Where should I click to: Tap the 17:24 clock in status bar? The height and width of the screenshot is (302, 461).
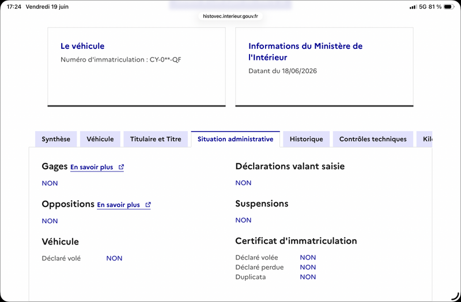(x=14, y=7)
